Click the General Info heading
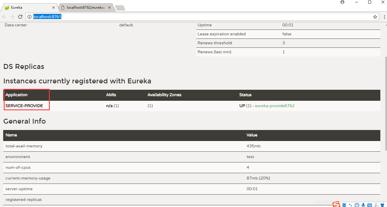Viewport: 387px width, 207px height. coord(25,121)
